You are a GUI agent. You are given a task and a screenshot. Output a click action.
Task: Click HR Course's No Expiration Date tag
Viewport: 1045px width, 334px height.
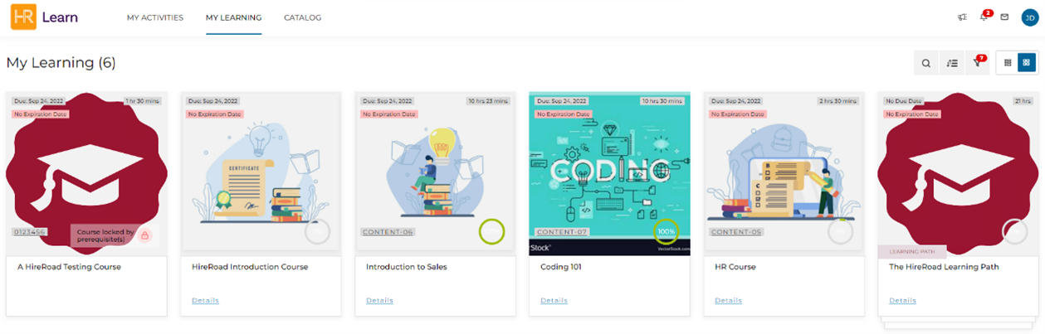tap(738, 114)
